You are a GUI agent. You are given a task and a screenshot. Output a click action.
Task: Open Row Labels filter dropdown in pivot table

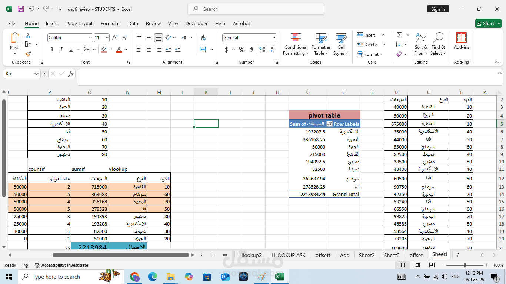[x=329, y=124]
